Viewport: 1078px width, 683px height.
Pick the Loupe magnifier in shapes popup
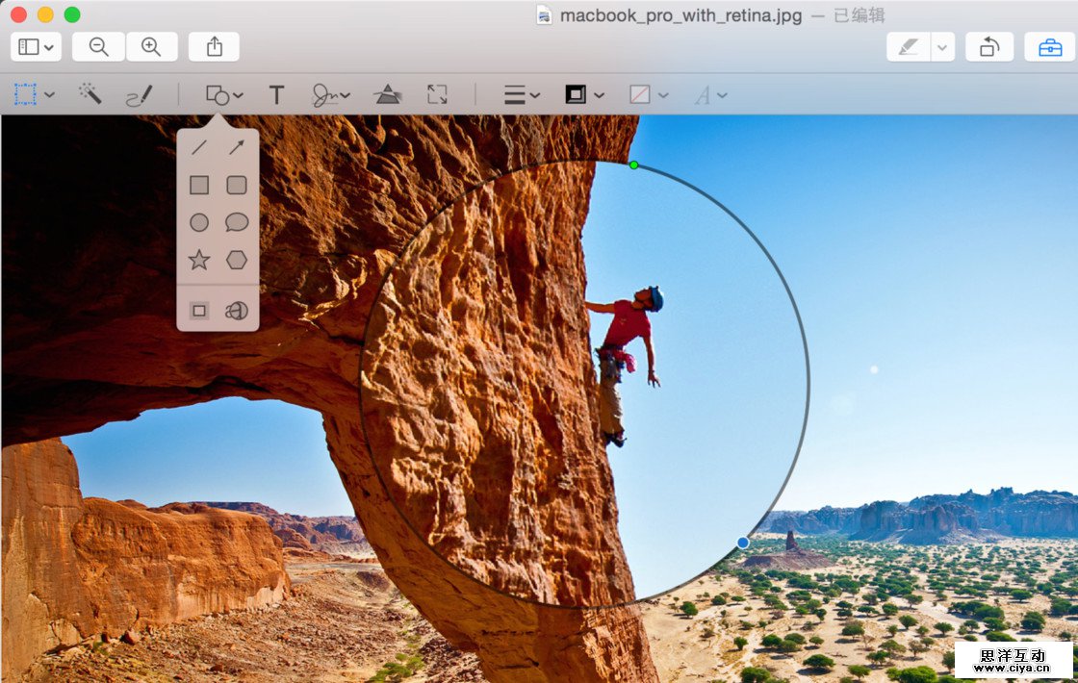[x=236, y=310]
